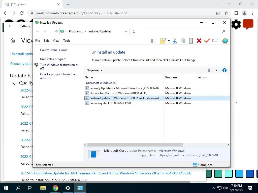
Task: Click the red X Delete toolbar icon
Action: pos(199,41)
